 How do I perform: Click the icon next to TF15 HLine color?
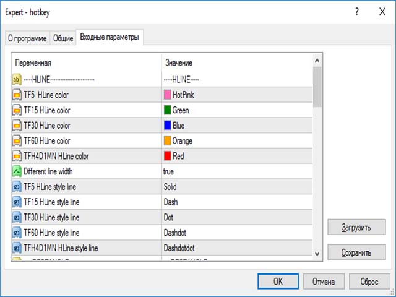coord(17,110)
